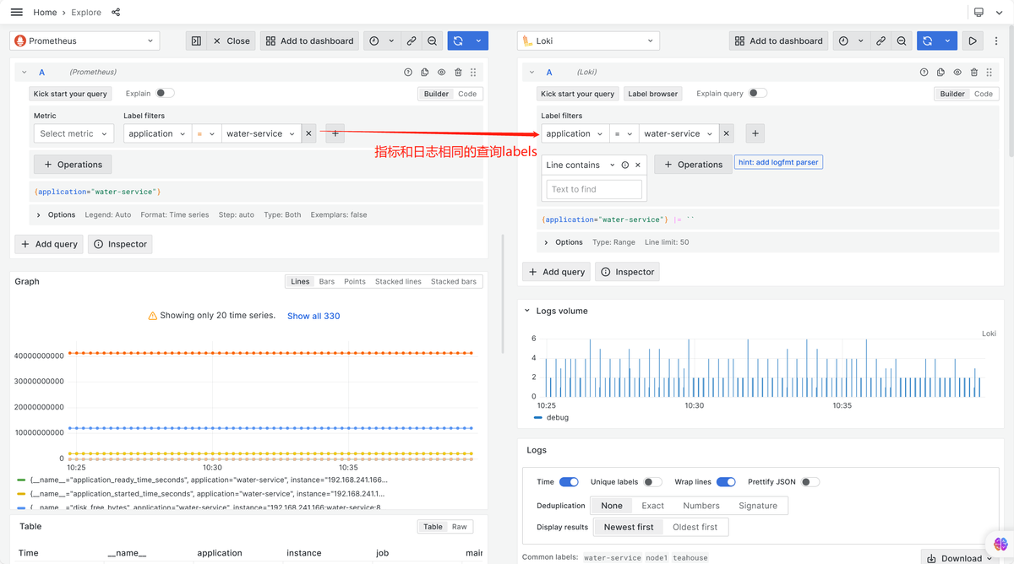Start live tailing in Loki pane
Image resolution: width=1014 pixels, height=564 pixels.
973,41
